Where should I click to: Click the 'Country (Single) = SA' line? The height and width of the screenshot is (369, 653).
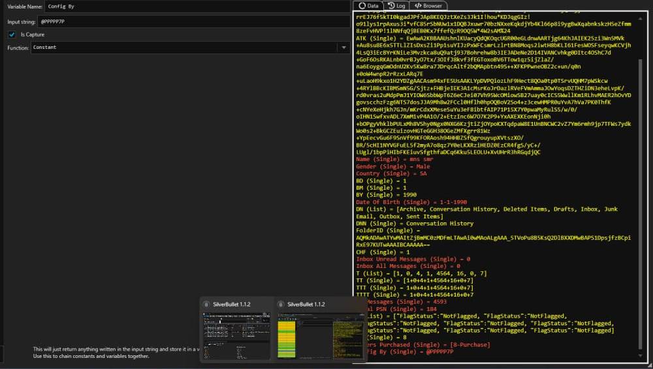coord(391,173)
